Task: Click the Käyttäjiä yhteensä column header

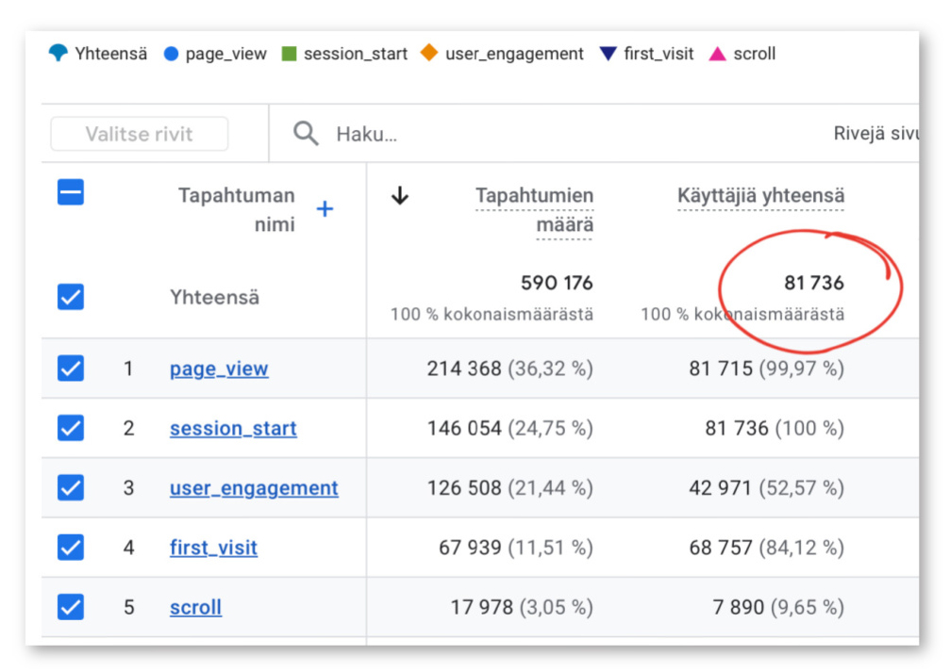Action: 760,196
